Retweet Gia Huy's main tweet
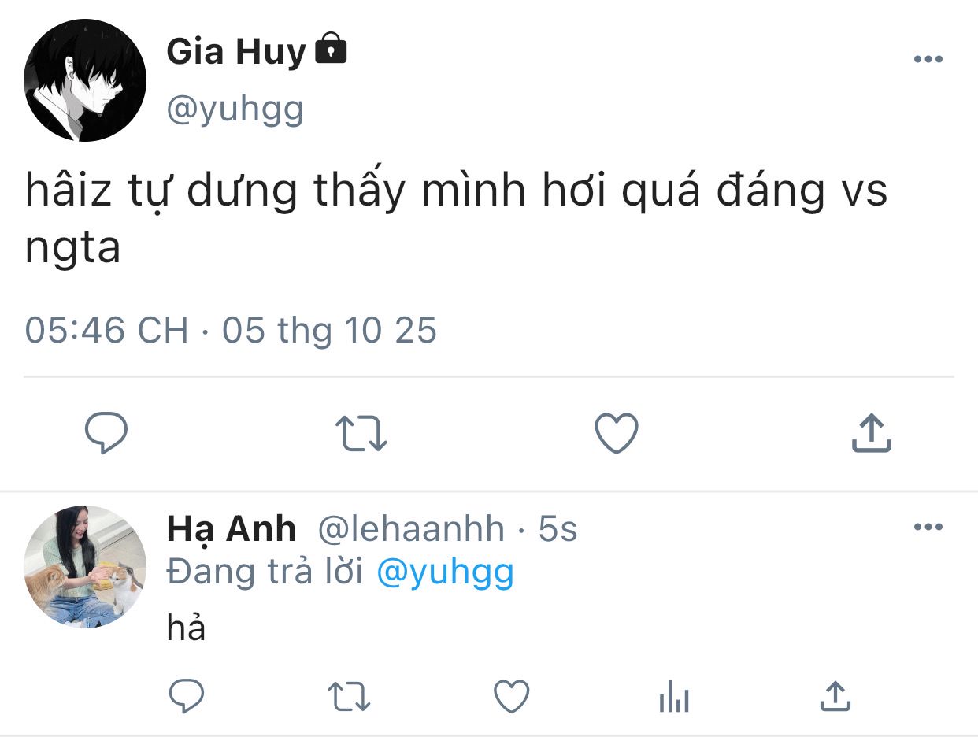978x737 pixels. [x=361, y=434]
